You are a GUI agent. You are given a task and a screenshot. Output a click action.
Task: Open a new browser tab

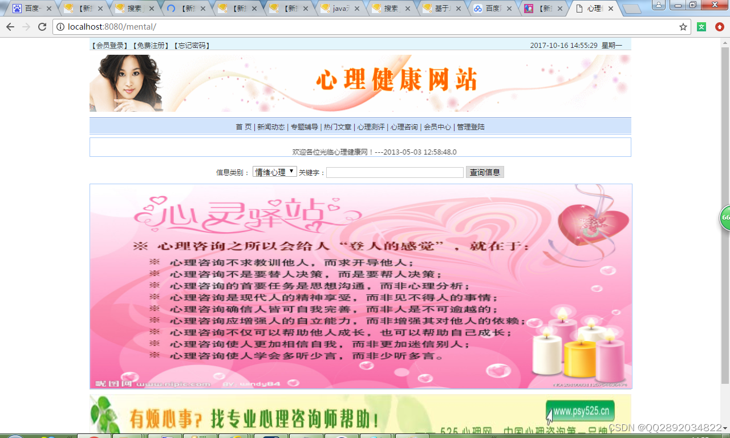(x=631, y=9)
